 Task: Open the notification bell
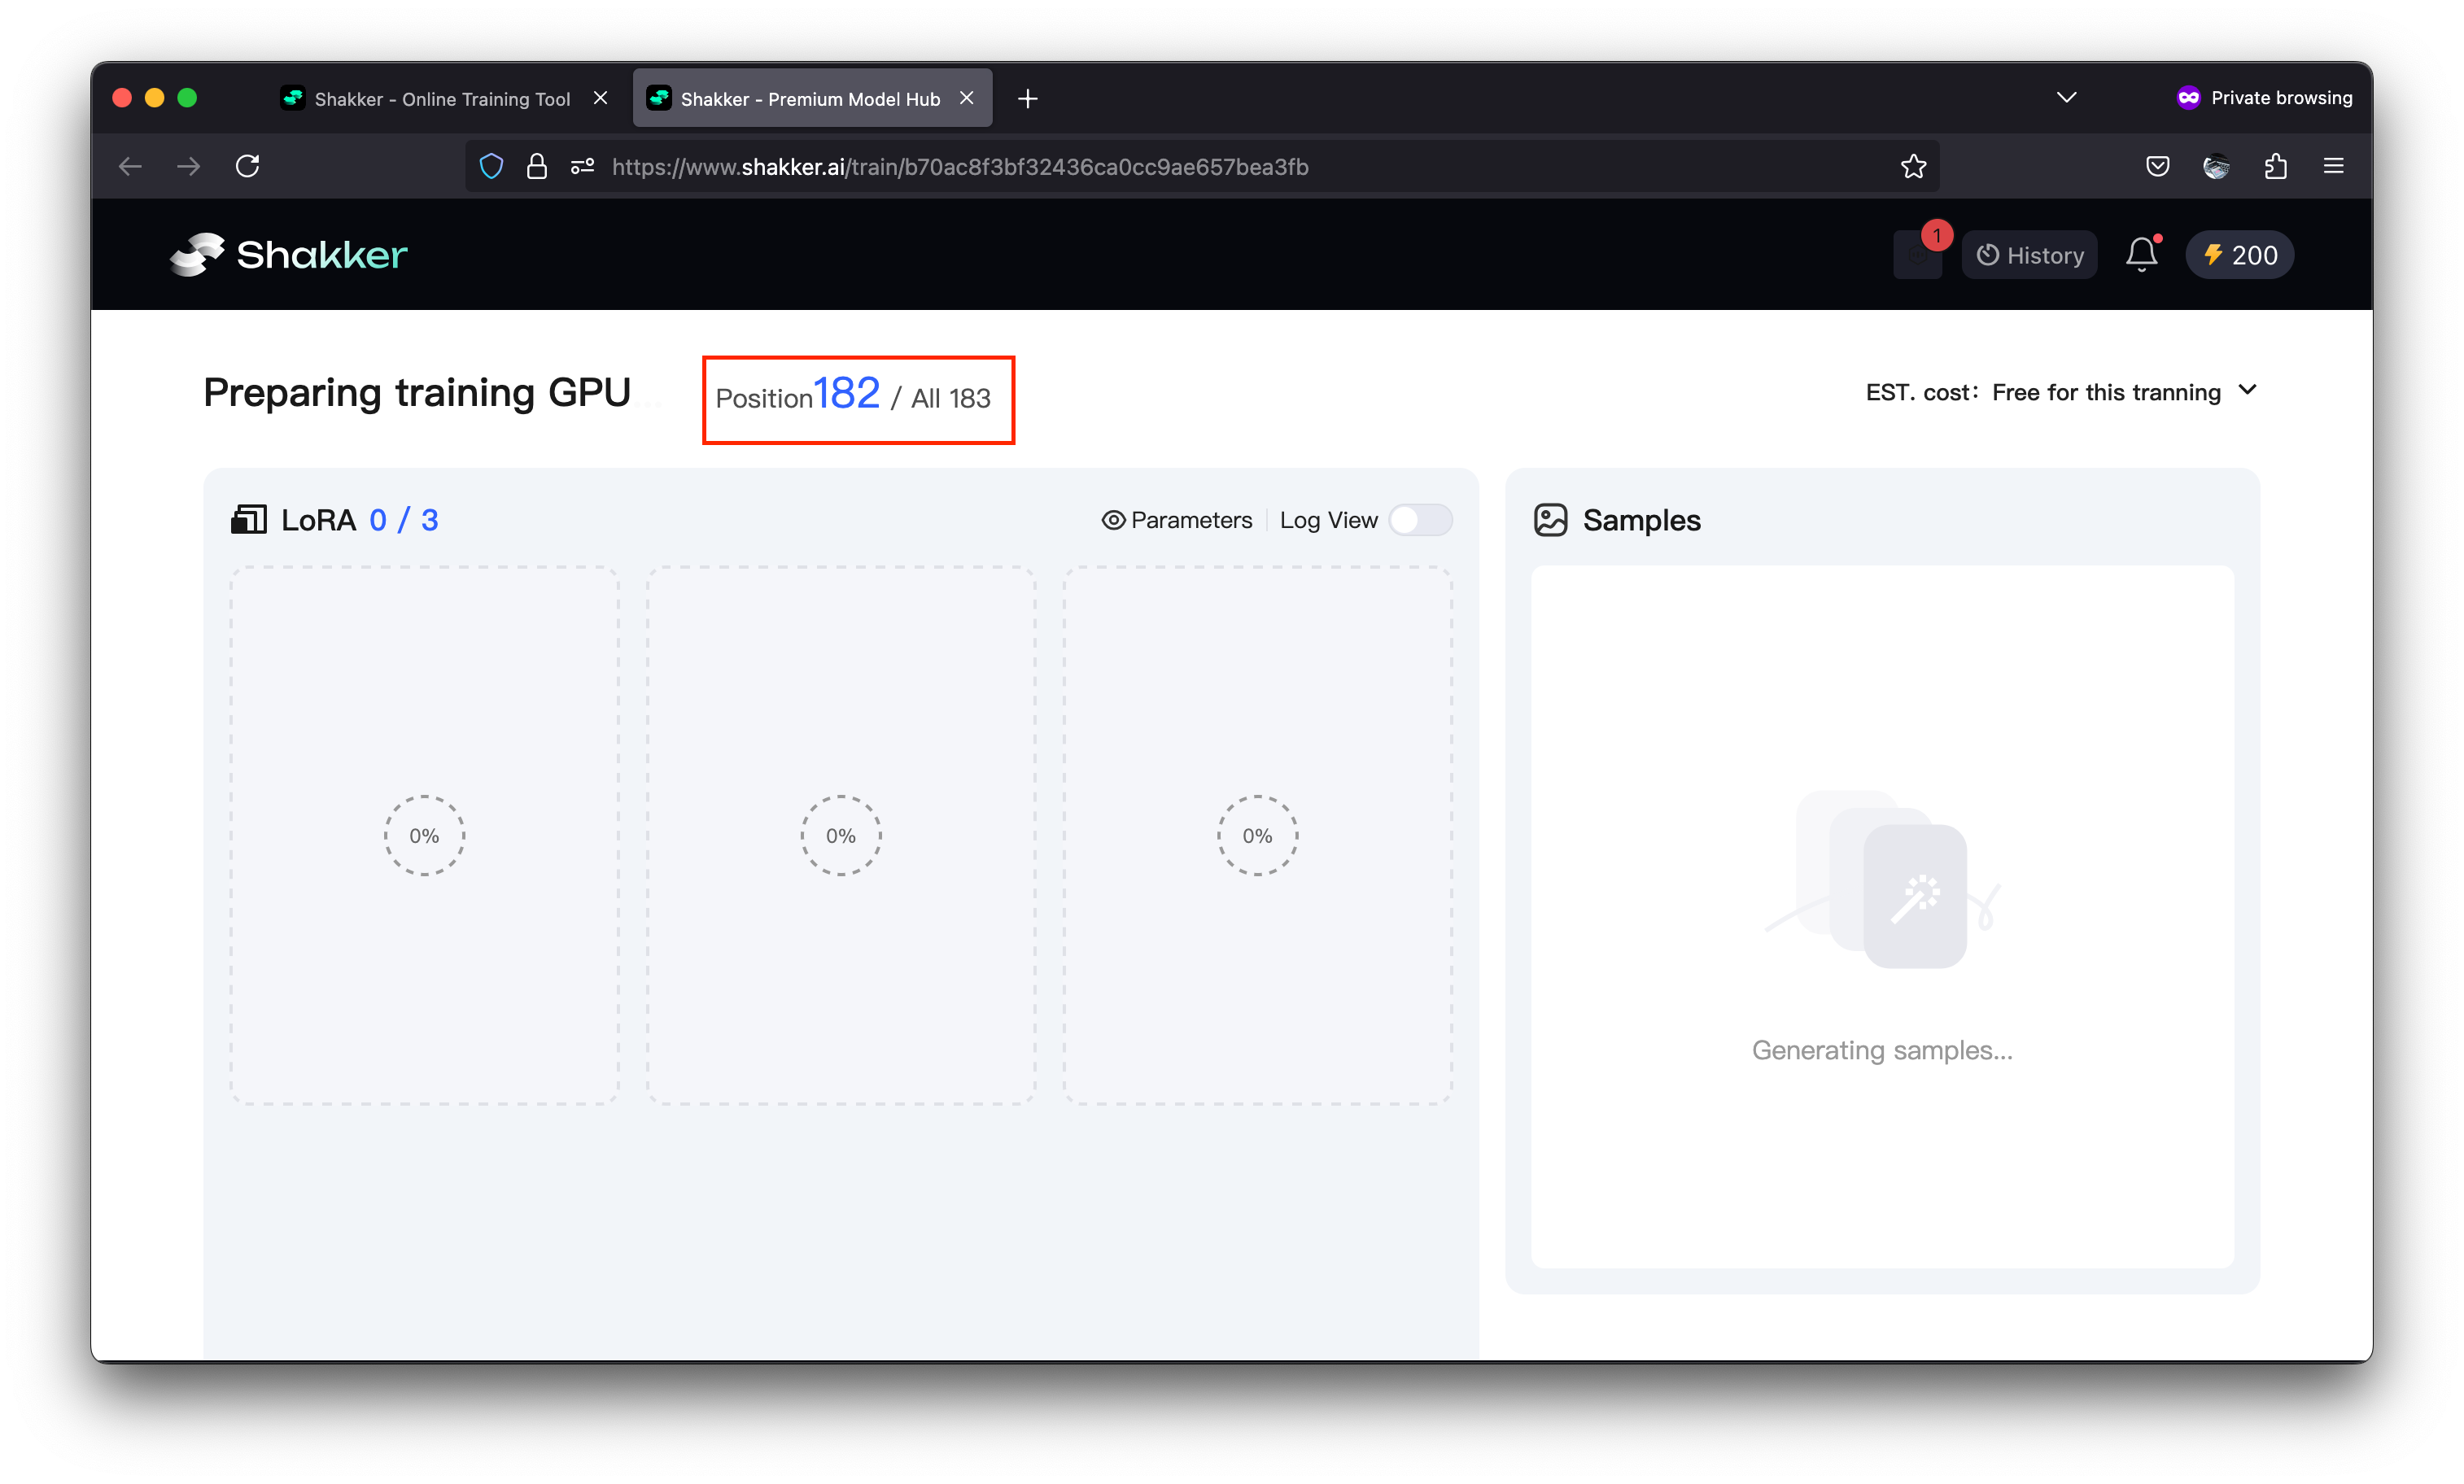[2141, 254]
